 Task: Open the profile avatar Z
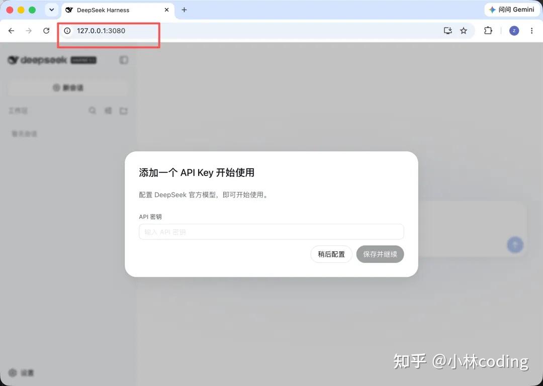tap(514, 31)
